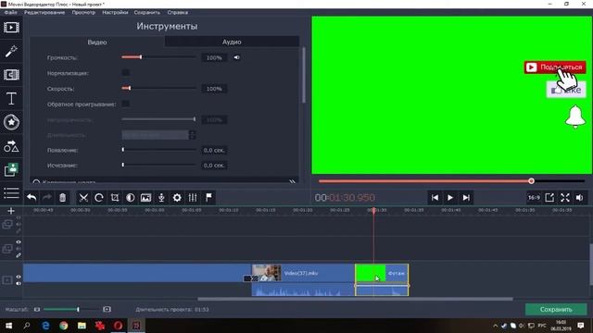Screen dimensions: 593x333
Task: Click the Скорость 100% value field
Action: (x=214, y=89)
